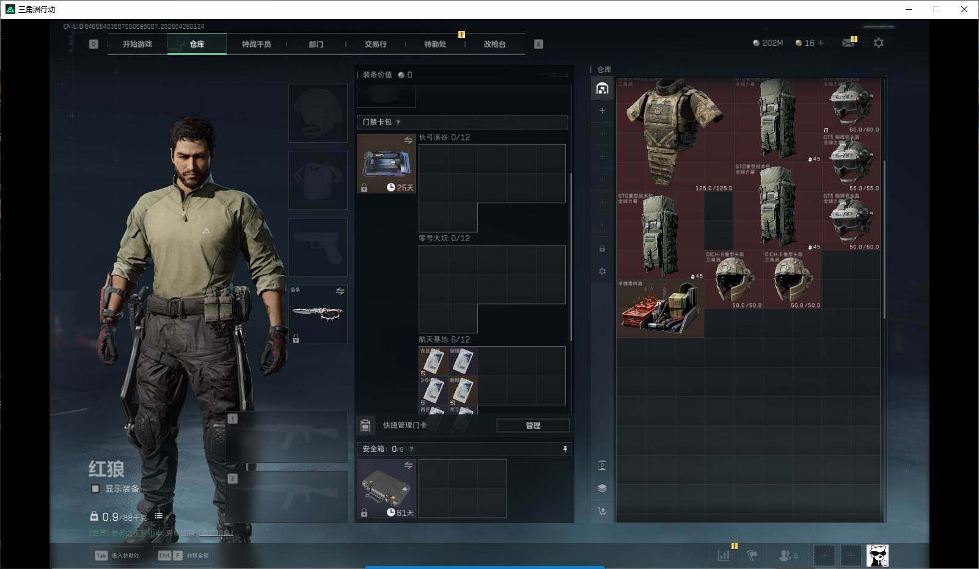Image resolution: width=979 pixels, height=569 pixels.
Task: Click the 航天基地 6/12 label
Action: [x=444, y=339]
